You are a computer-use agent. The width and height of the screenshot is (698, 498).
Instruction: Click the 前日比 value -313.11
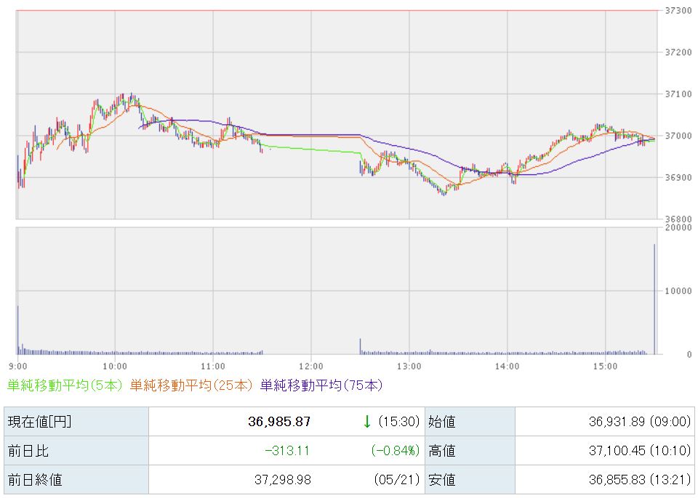[287, 451]
